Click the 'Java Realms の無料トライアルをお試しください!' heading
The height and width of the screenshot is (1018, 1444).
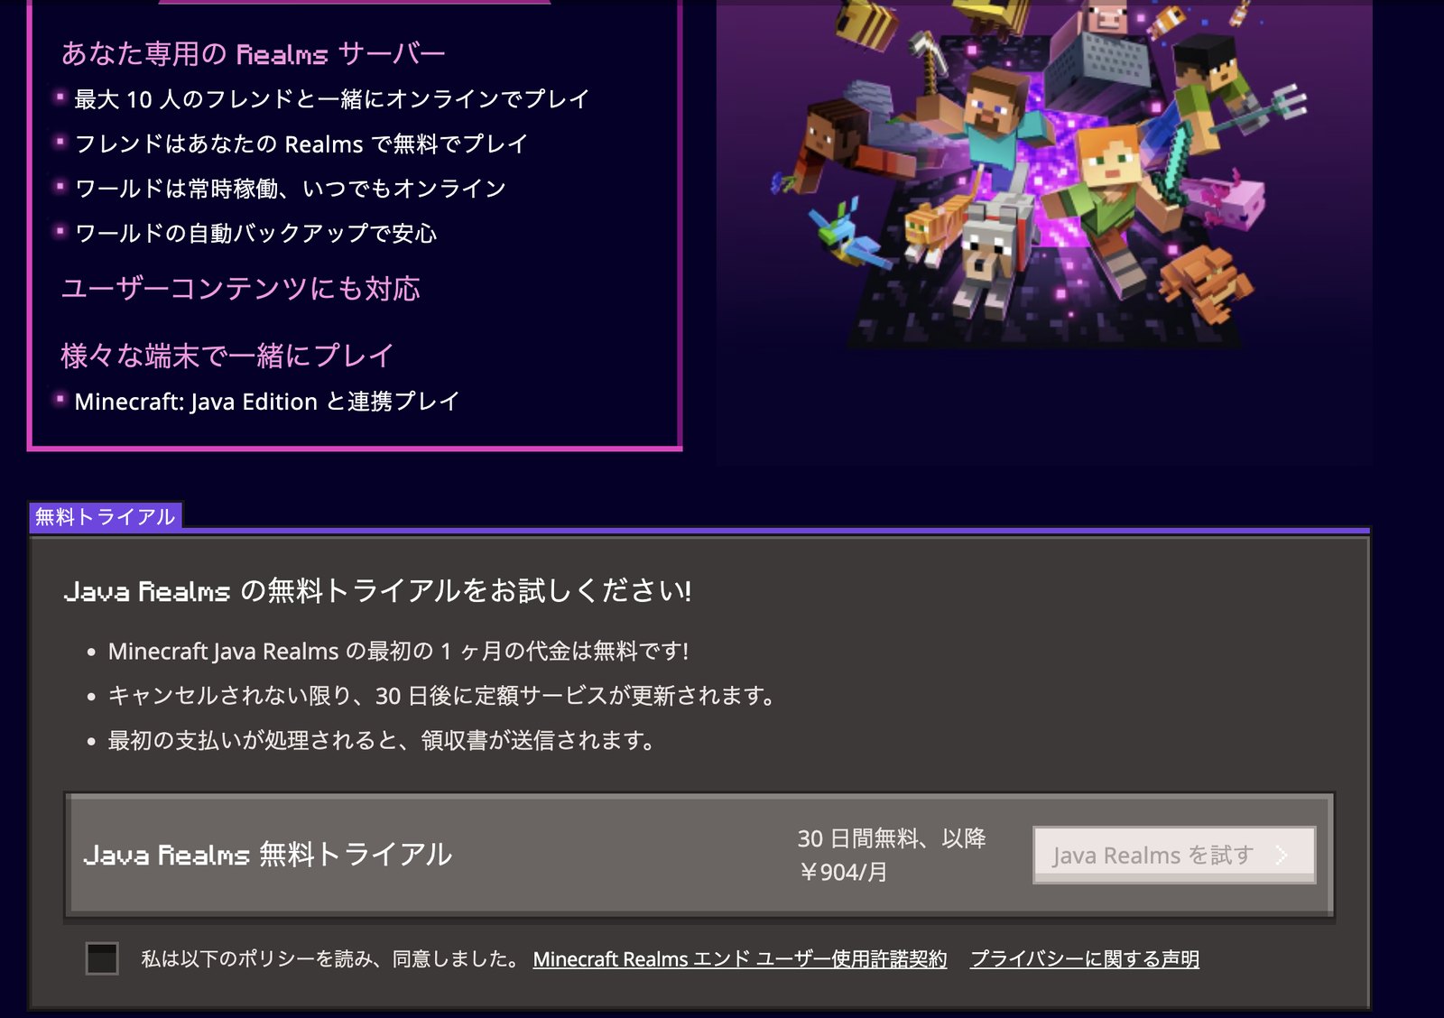378,591
